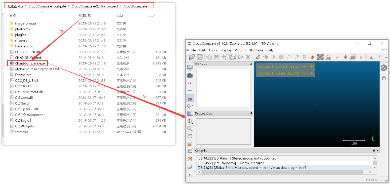Open the Plugins menu
390x184 pixels.
240,50
